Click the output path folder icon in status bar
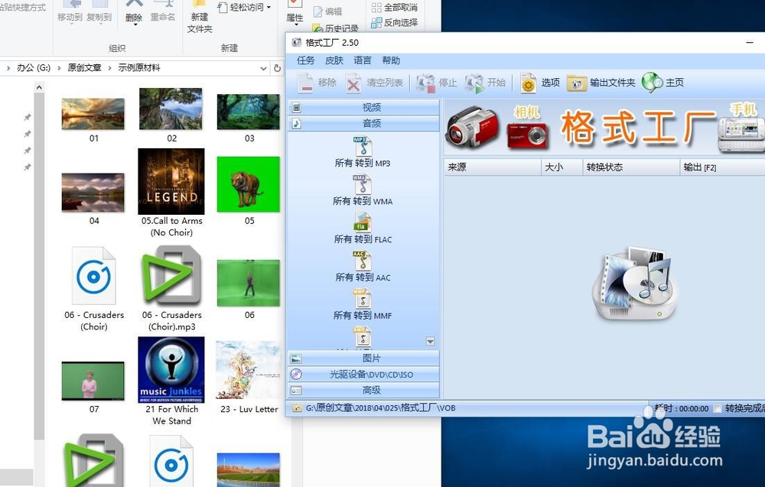 [297, 408]
